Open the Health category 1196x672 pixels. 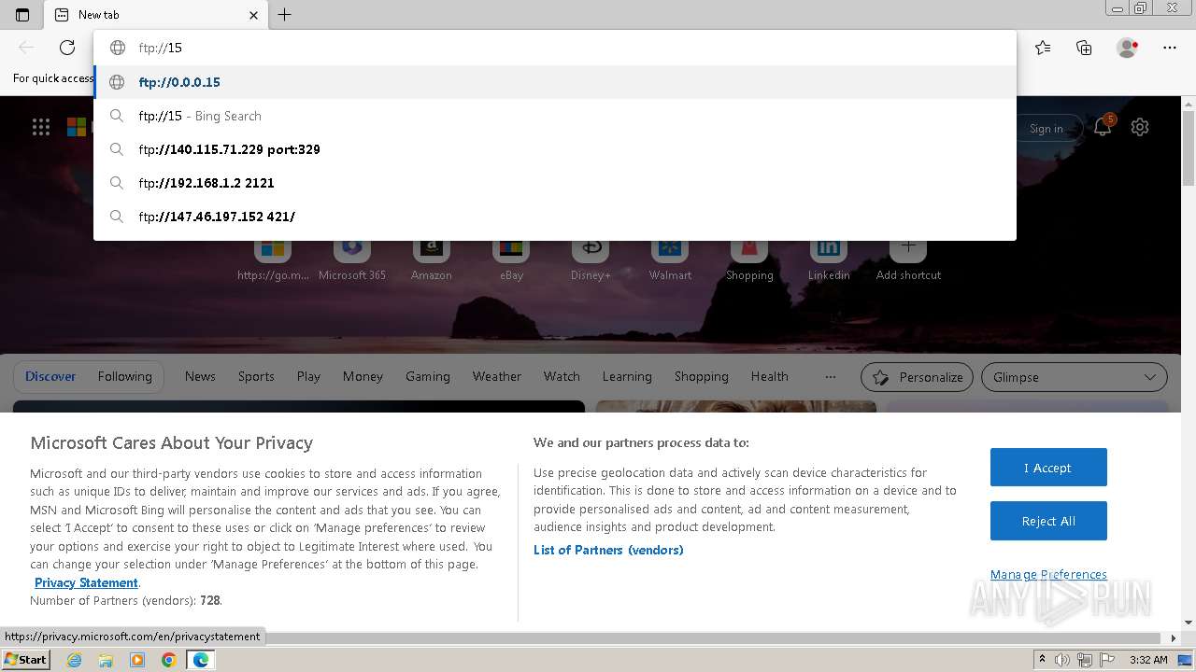pos(770,376)
